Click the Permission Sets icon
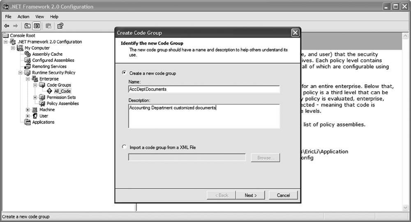The image size is (411, 222). coord(42,97)
